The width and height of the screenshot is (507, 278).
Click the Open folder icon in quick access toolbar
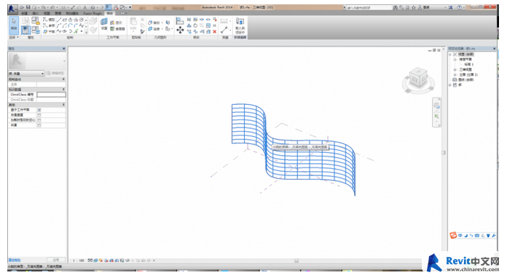22,7
